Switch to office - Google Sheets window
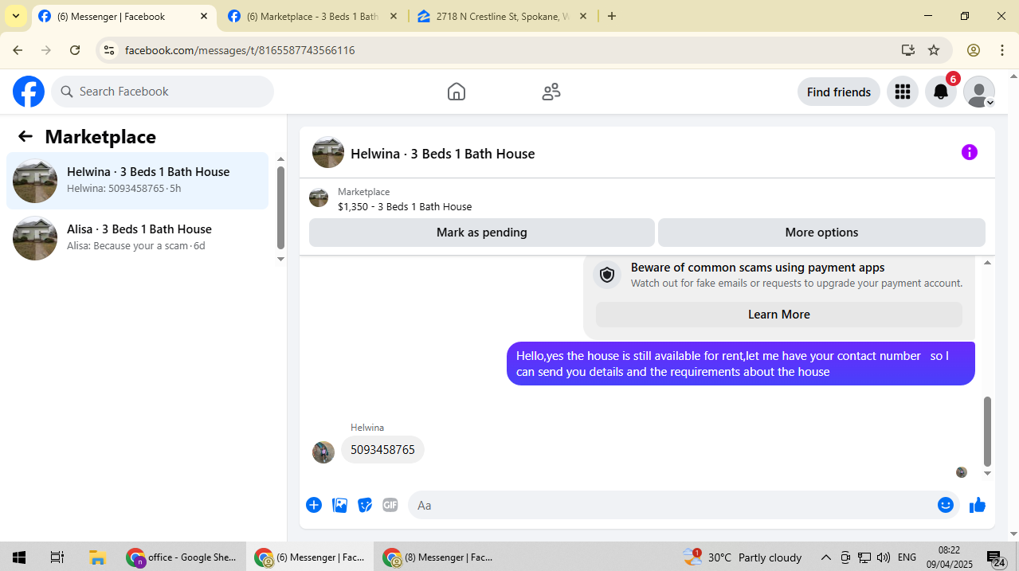The width and height of the screenshot is (1019, 571). pyautogui.click(x=182, y=557)
